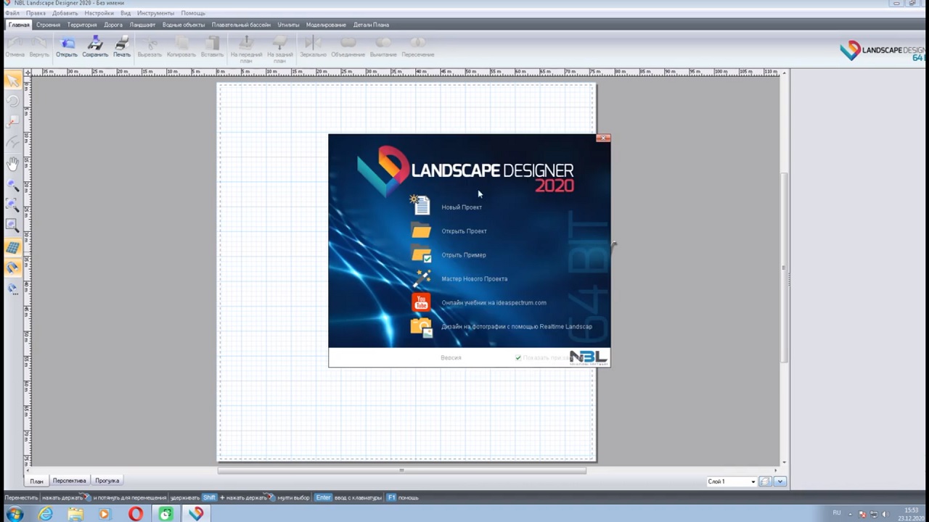The width and height of the screenshot is (929, 522).
Task: Click the New Project (Новый Проект) icon
Action: point(420,205)
